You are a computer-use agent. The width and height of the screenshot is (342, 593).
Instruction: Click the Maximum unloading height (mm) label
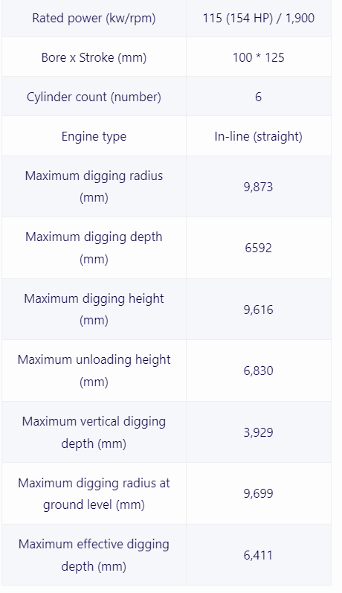coord(94,371)
